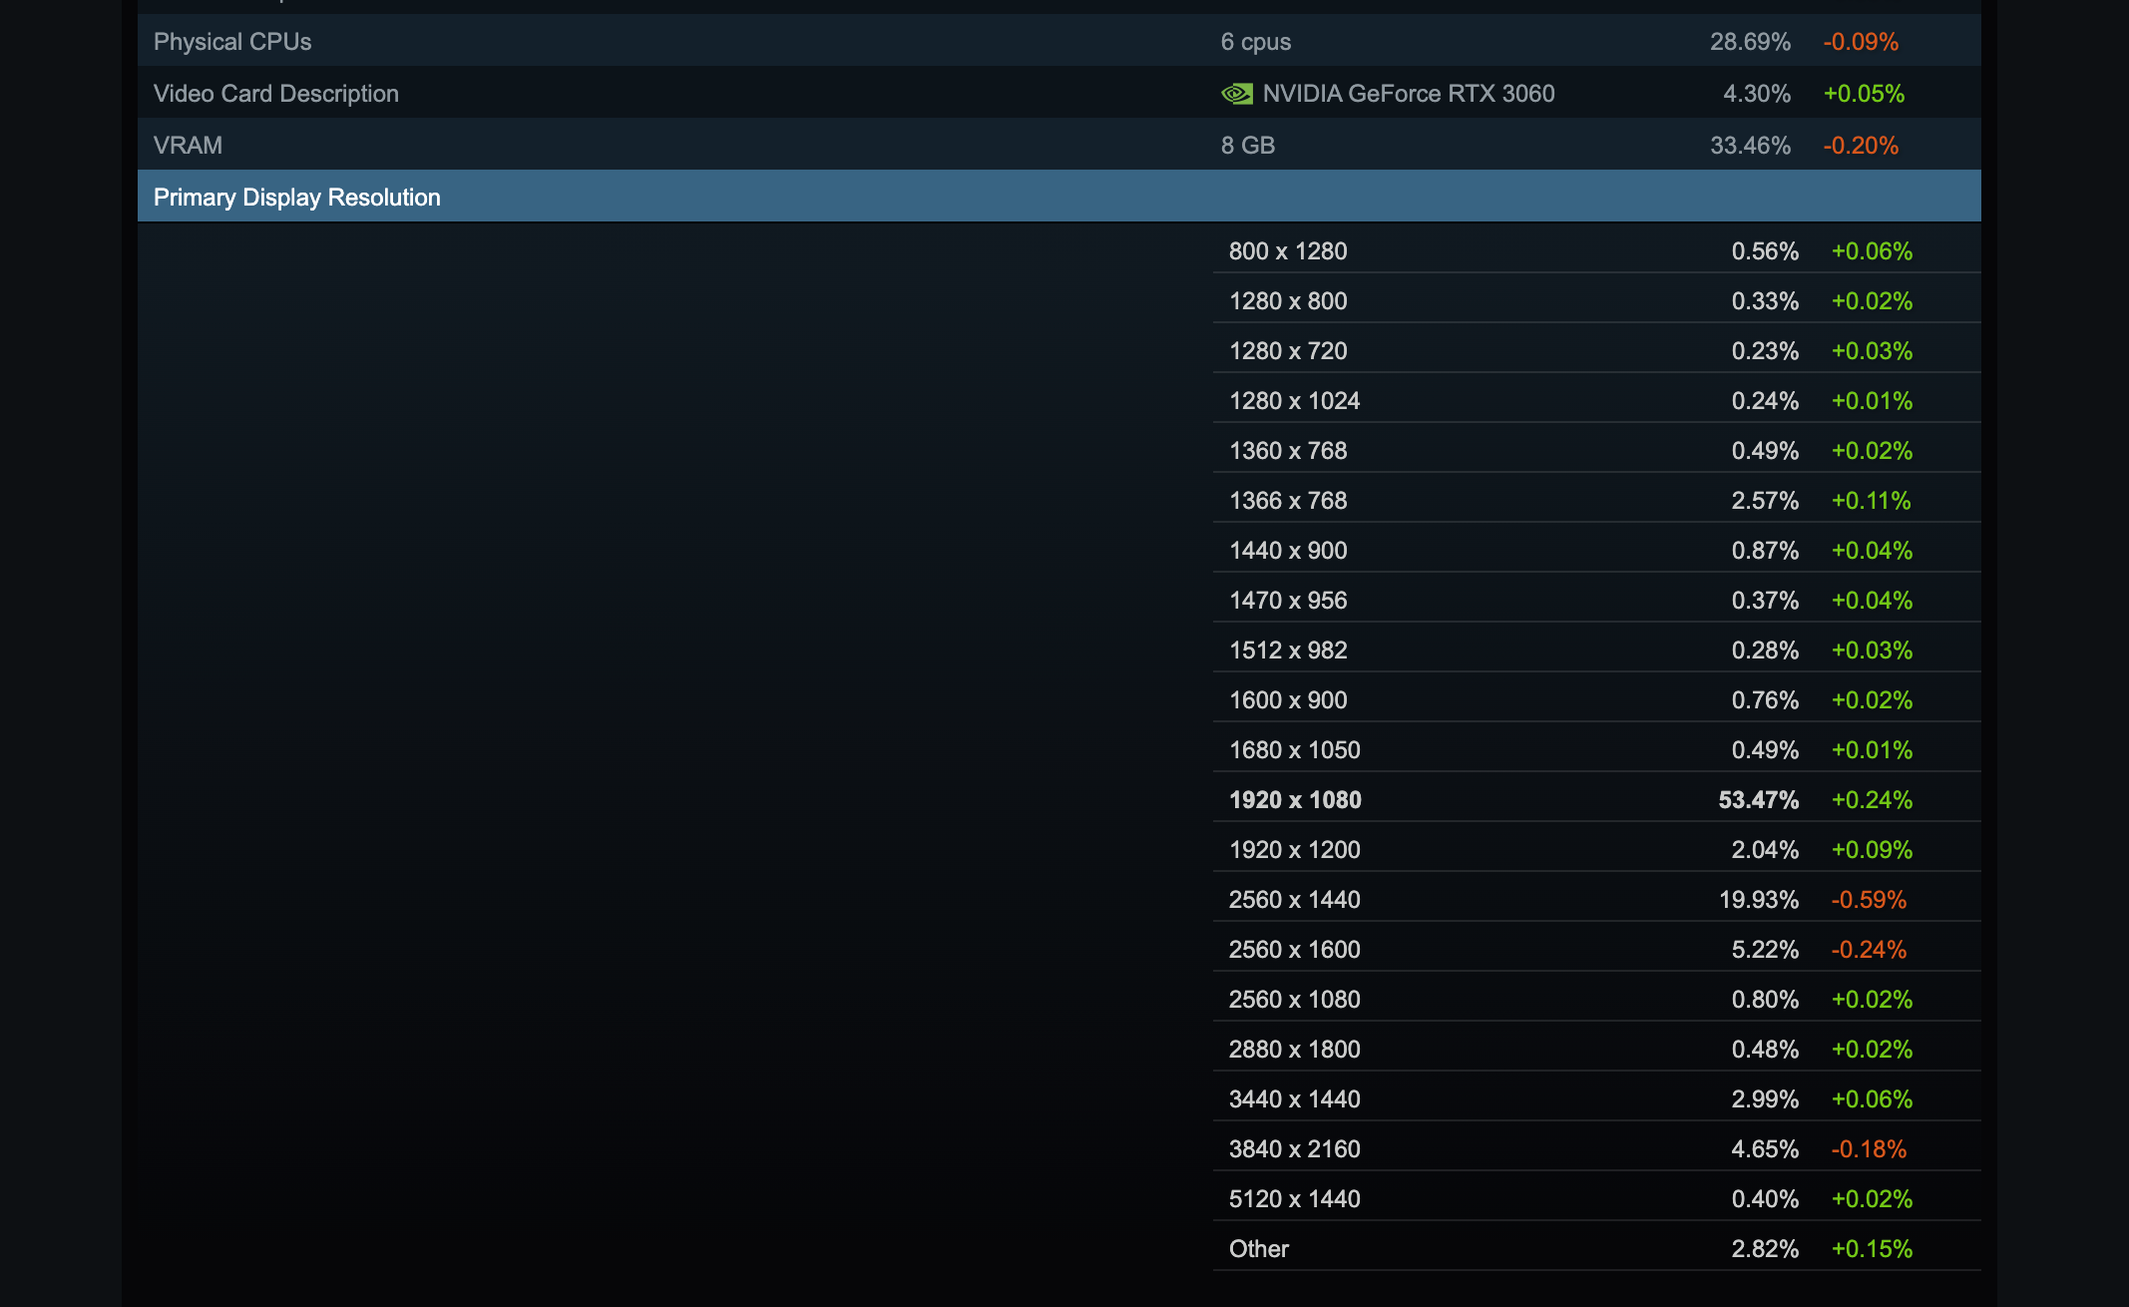Open the NVIDIA GeForce RTX 3060 entry
The height and width of the screenshot is (1307, 2129).
point(1409,93)
